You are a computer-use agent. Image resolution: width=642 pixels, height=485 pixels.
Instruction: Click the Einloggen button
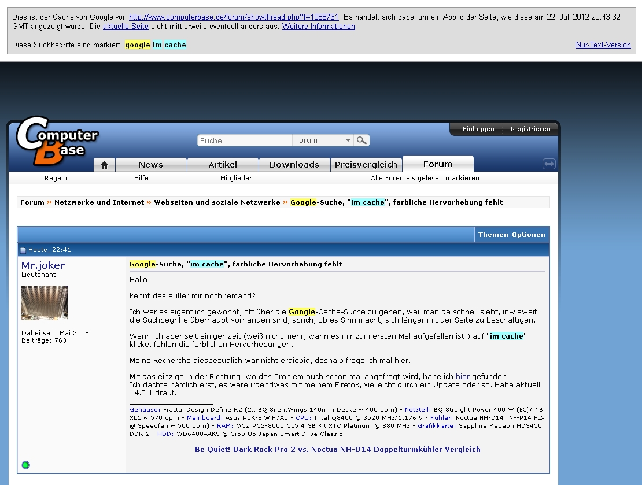(478, 129)
